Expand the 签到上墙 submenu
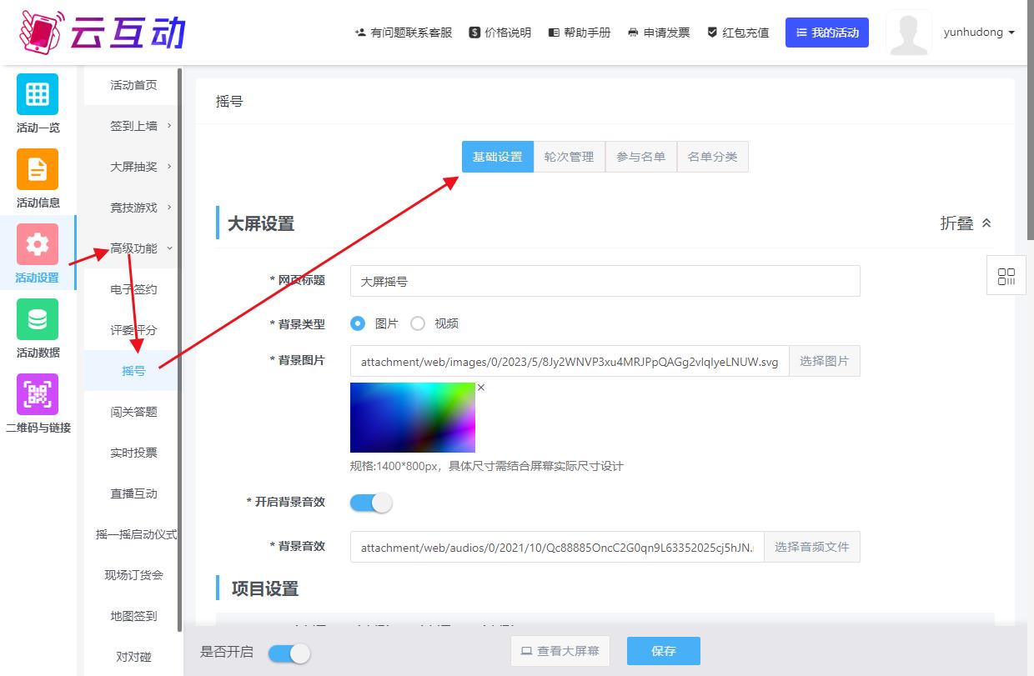 coord(133,126)
